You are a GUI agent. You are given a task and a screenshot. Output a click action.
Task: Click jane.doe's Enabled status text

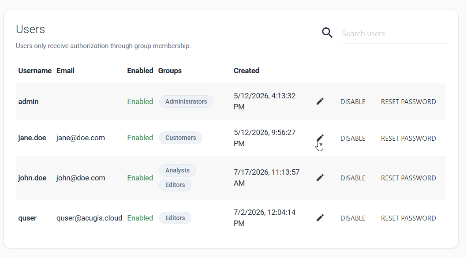(140, 138)
